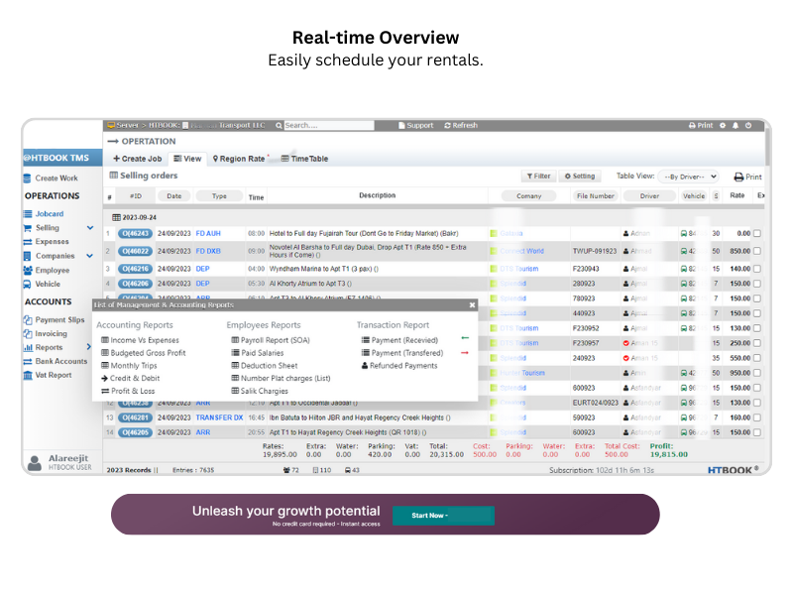Open the Table View By Driver dropdown
793x595 pixels.
tap(690, 177)
